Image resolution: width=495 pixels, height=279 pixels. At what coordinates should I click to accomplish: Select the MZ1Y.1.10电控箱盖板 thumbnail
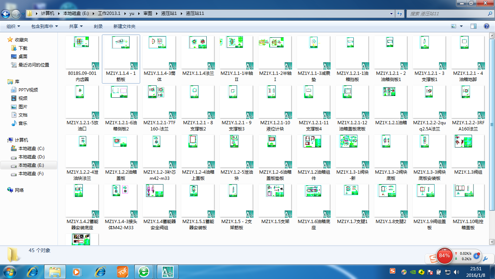[x=468, y=201]
